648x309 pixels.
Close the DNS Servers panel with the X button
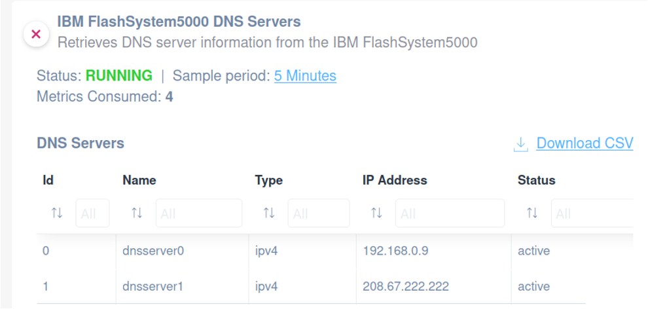click(37, 34)
